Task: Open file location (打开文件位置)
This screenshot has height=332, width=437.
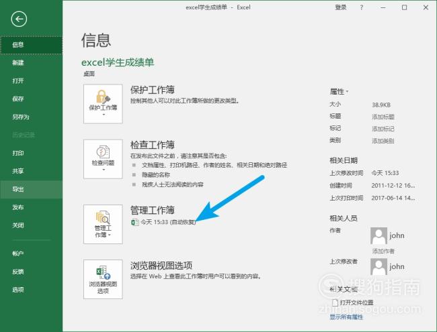Action: [x=353, y=302]
